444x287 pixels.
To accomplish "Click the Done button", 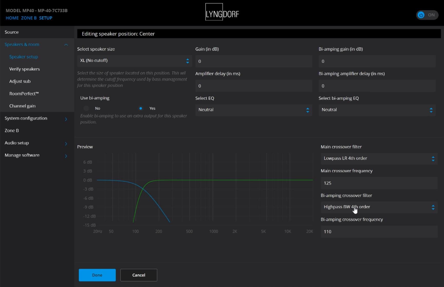I will pyautogui.click(x=97, y=275).
